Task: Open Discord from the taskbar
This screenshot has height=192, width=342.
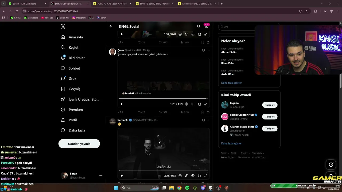Action: pos(203,188)
